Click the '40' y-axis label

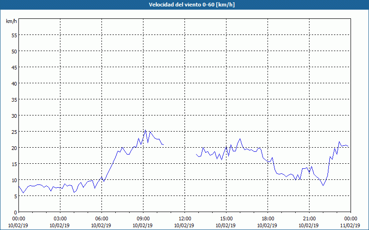[x=14, y=83]
